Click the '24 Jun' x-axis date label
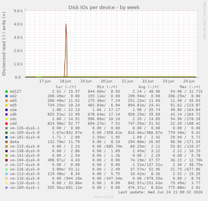Image resolution: width=208 pixels, height=201 pixels. click(x=189, y=81)
